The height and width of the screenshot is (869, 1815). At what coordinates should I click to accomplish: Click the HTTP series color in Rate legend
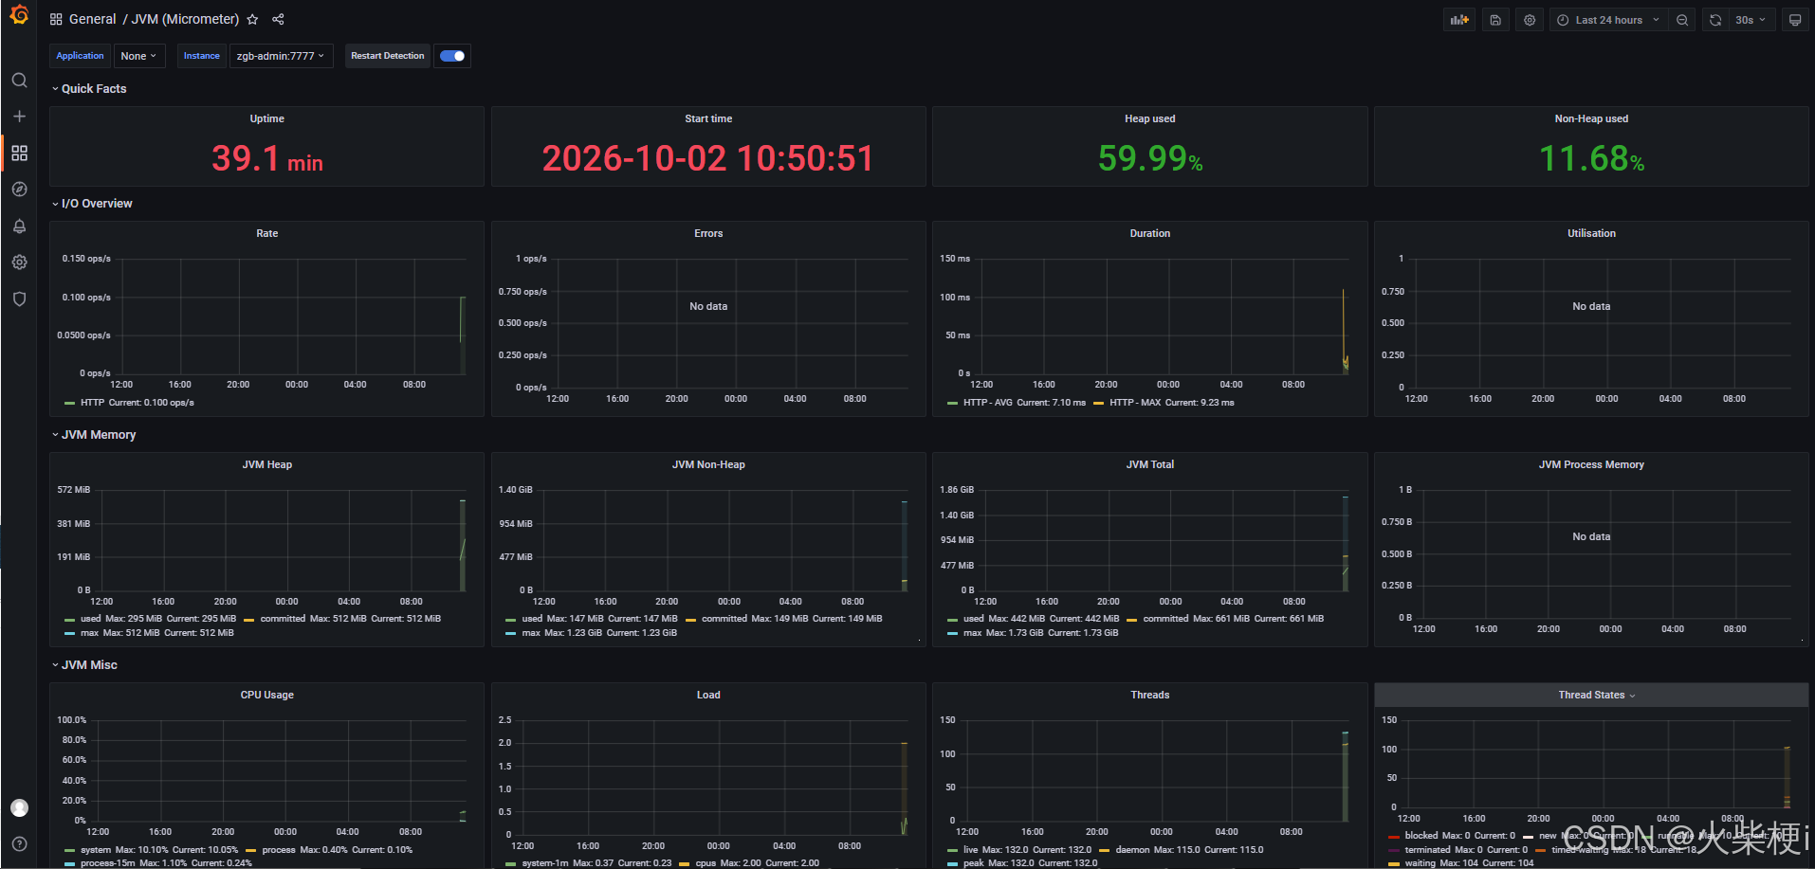[x=69, y=403]
